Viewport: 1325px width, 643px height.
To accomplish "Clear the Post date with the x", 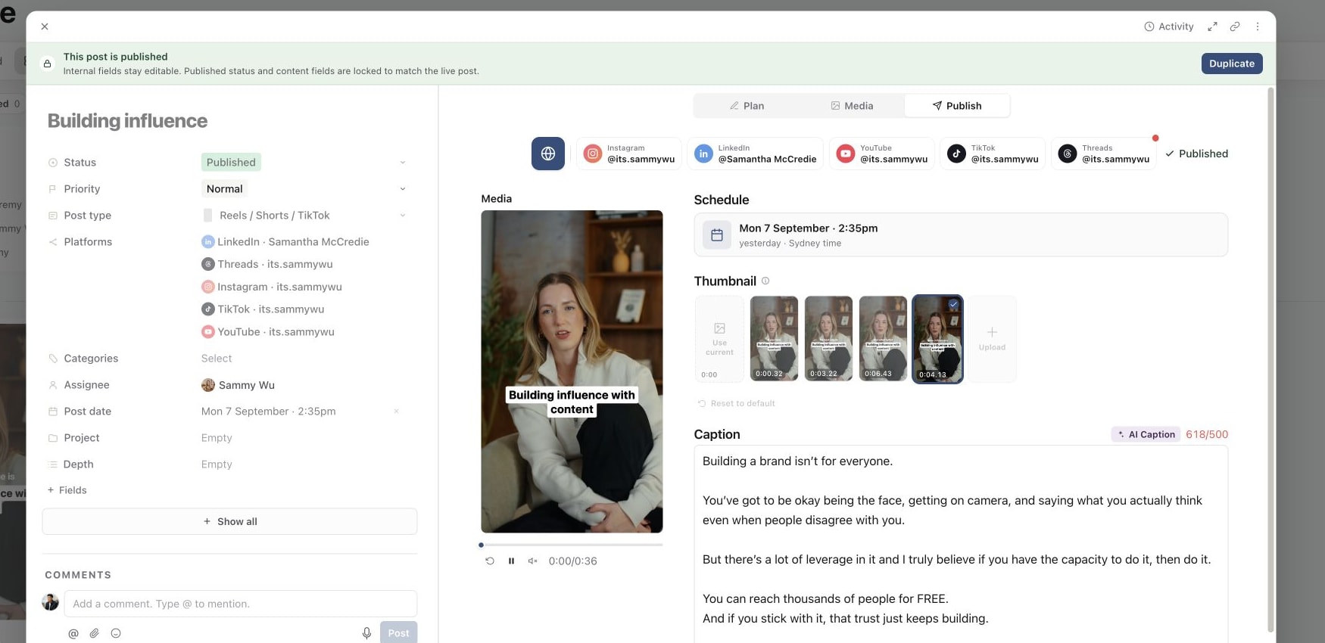I will [396, 412].
